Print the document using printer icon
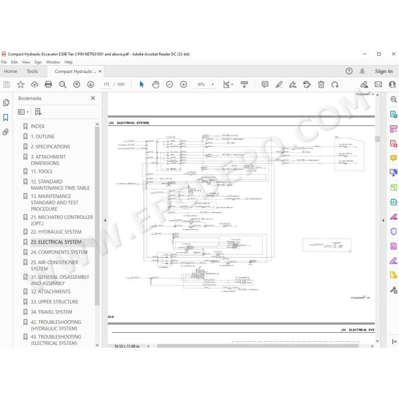 [x=48, y=84]
